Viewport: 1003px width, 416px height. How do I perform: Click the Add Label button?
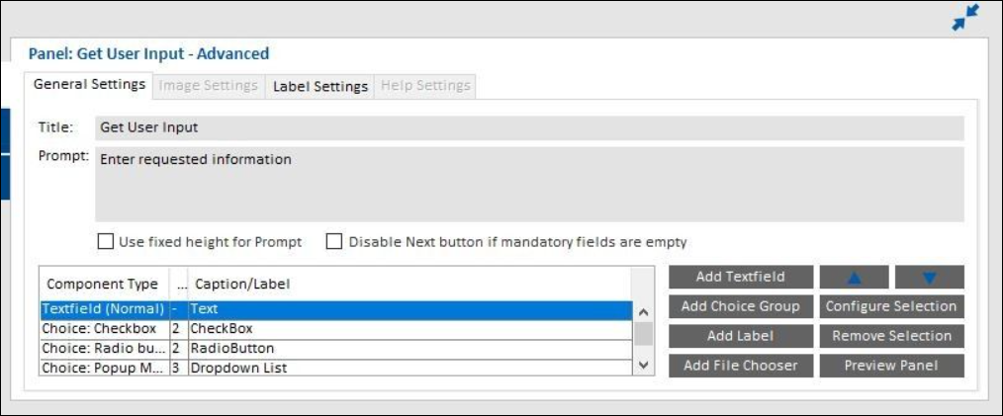pos(740,336)
